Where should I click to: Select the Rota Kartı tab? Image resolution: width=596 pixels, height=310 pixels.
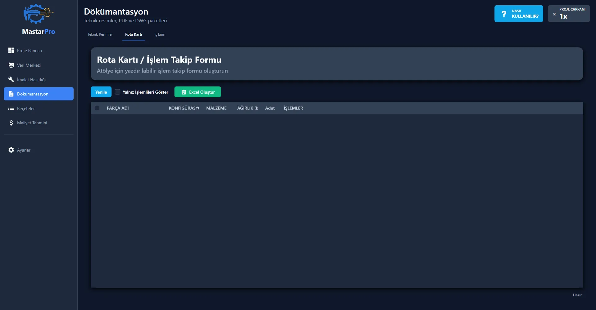(x=134, y=34)
